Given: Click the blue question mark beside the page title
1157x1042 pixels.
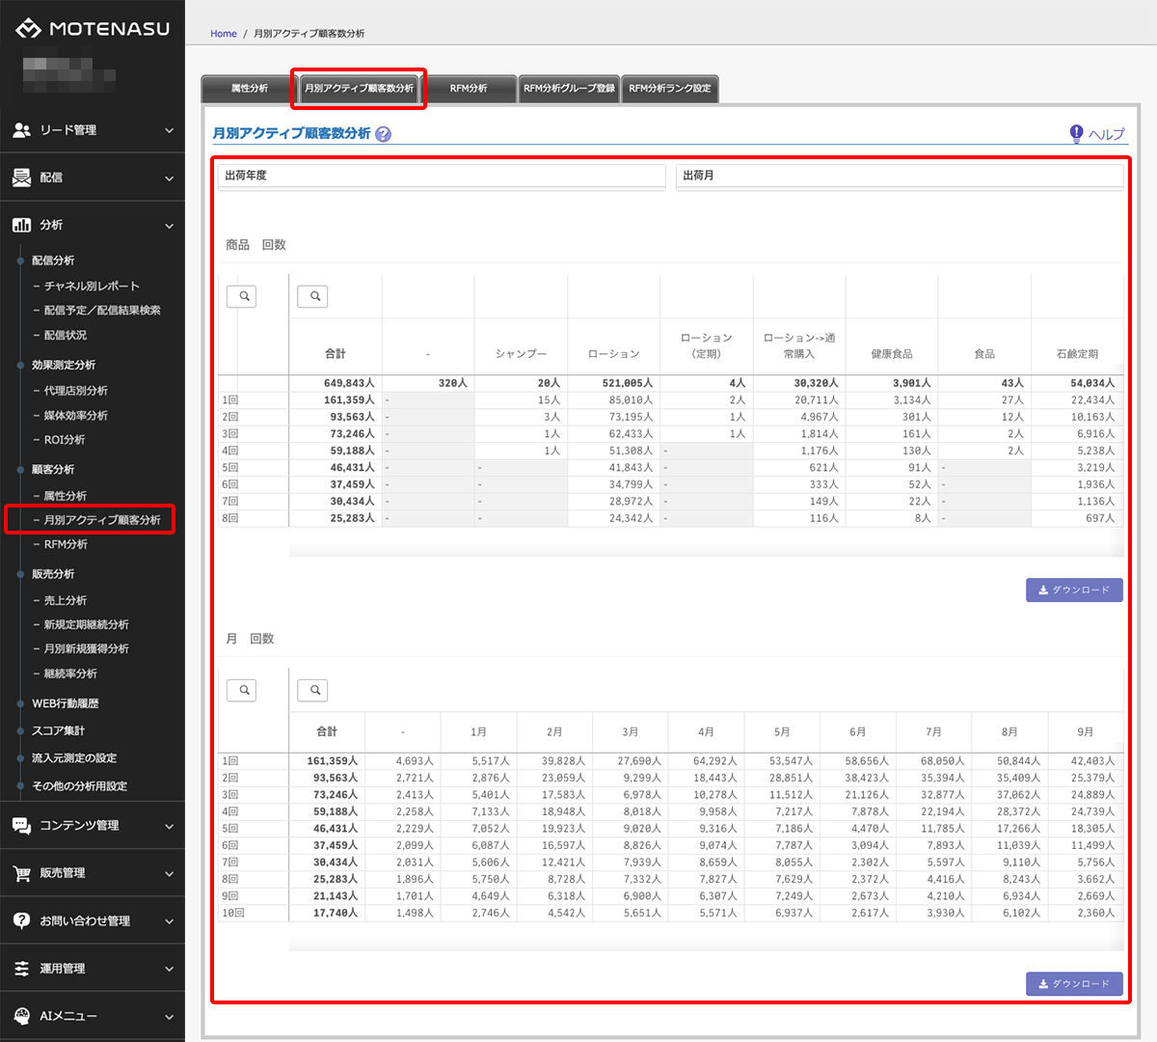Looking at the screenshot, I should pos(383,134).
